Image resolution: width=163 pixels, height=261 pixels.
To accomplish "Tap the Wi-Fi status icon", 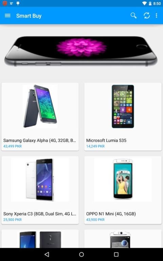I will [144, 3].
